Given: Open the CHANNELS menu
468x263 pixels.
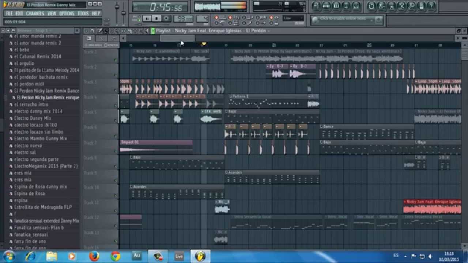Looking at the screenshot, I should (x=35, y=14).
